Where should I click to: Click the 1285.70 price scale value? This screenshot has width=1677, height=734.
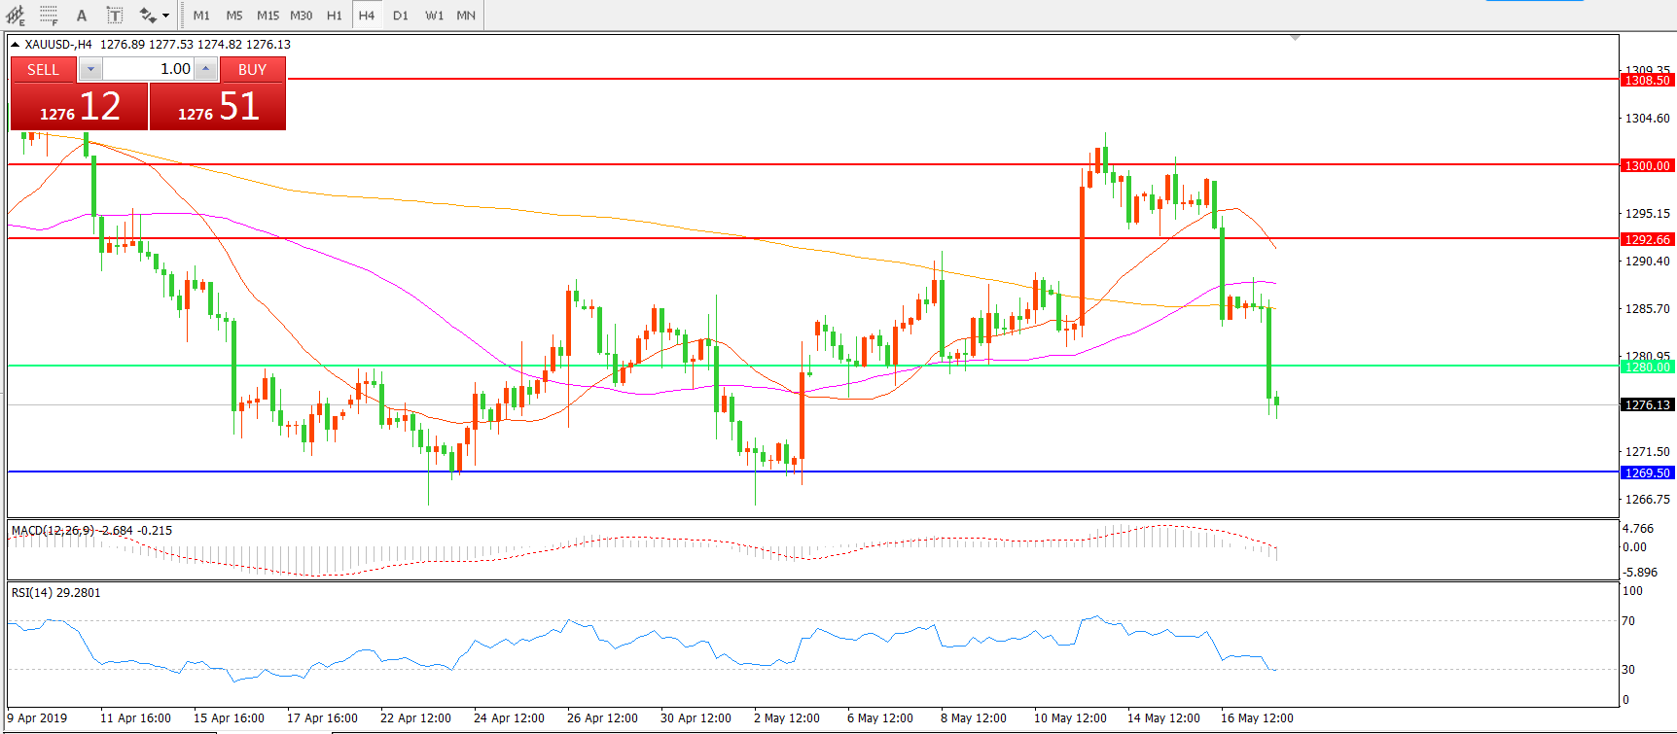(1647, 309)
